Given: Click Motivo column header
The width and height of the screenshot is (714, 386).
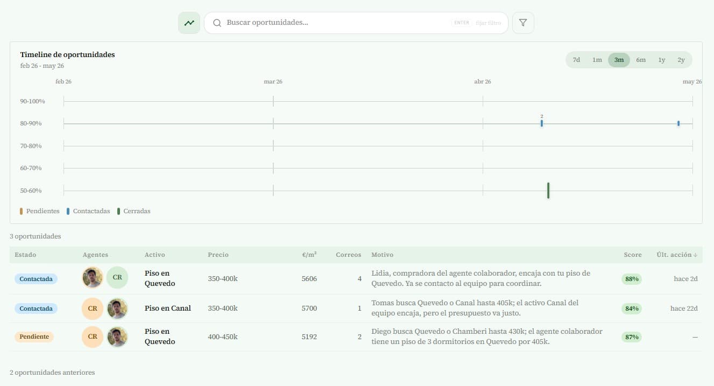Looking at the screenshot, I should tap(382, 255).
